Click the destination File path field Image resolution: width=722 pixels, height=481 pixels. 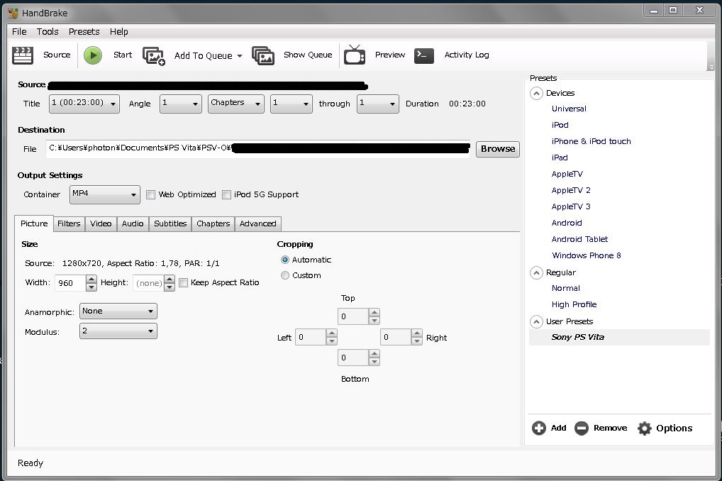(x=257, y=149)
